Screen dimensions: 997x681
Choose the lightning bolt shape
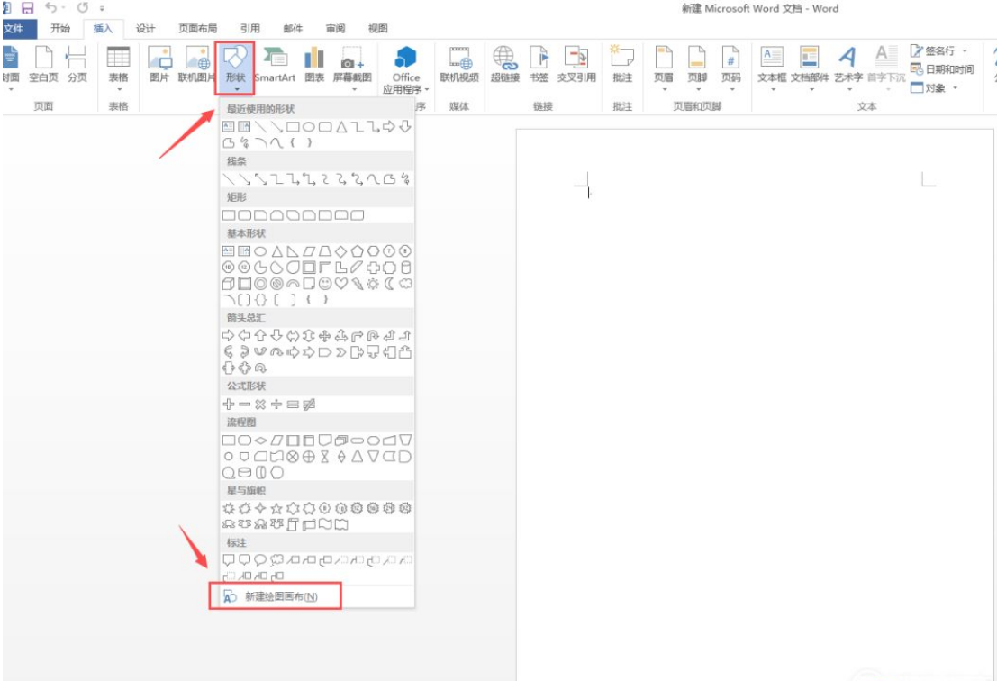tap(358, 284)
